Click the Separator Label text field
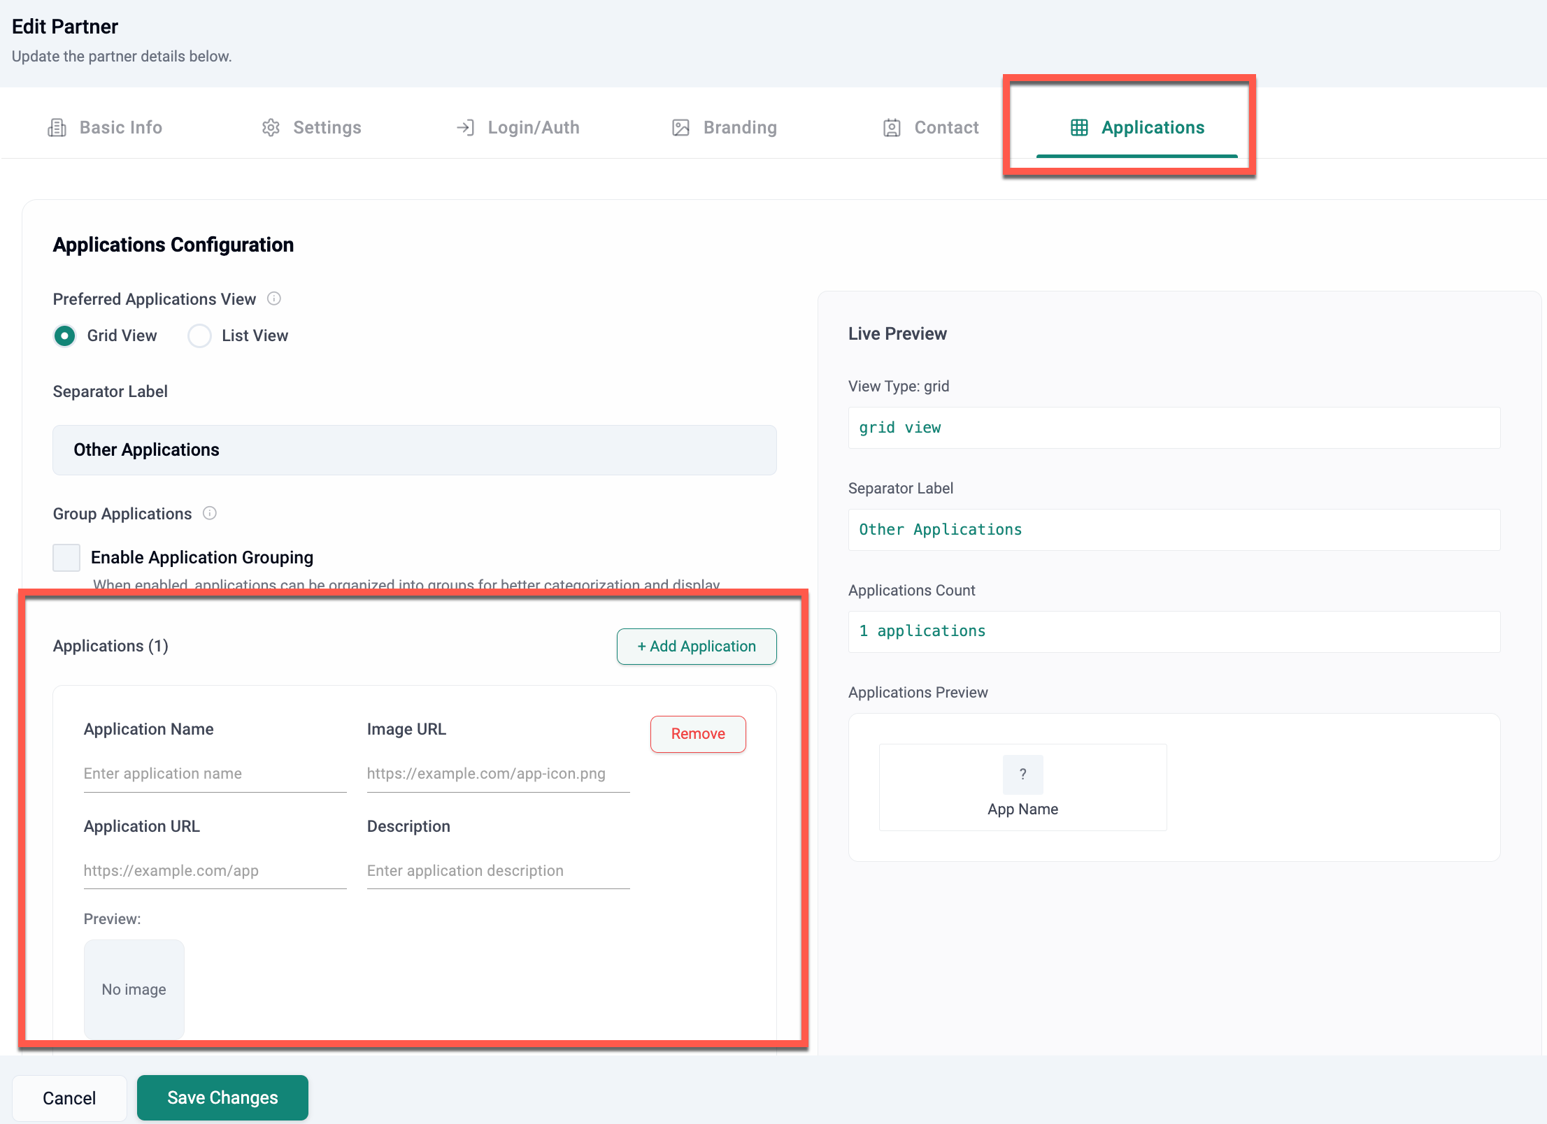The width and height of the screenshot is (1547, 1124). tap(414, 450)
